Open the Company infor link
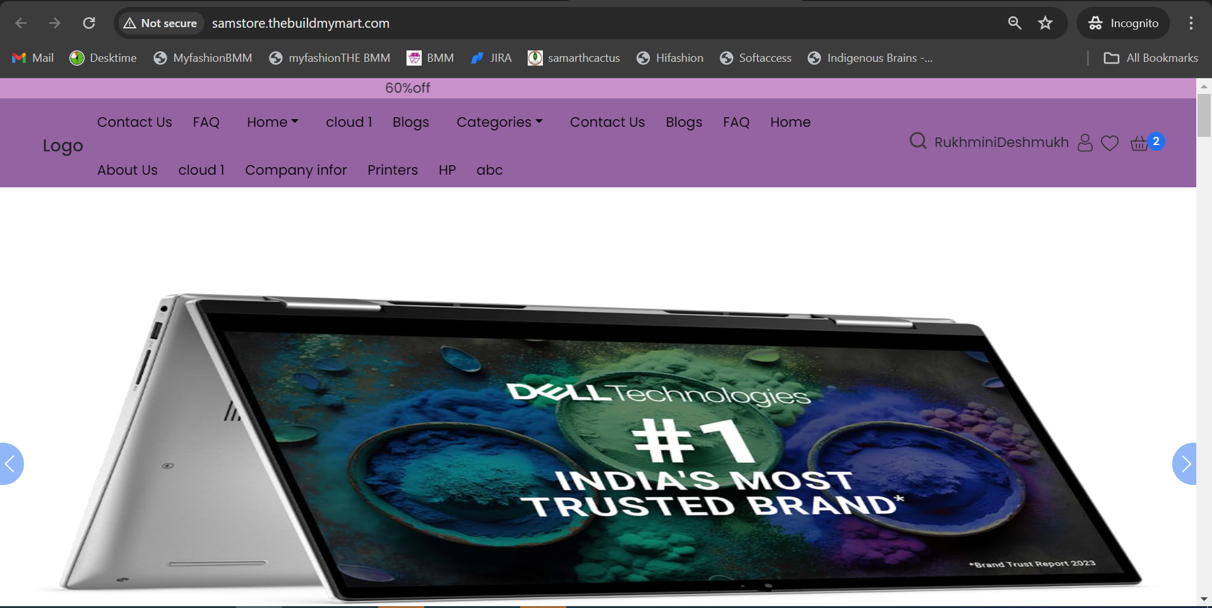1212x608 pixels. coord(296,170)
